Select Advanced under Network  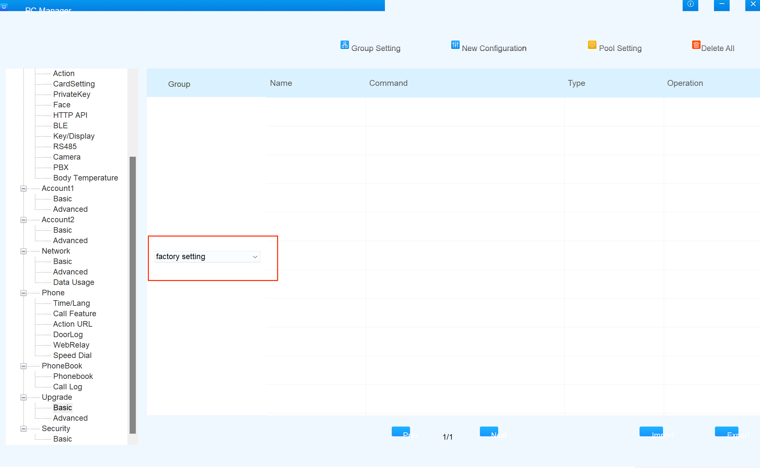tap(70, 272)
